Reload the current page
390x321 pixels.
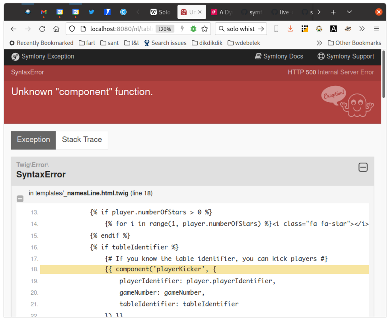pyautogui.click(x=42, y=29)
